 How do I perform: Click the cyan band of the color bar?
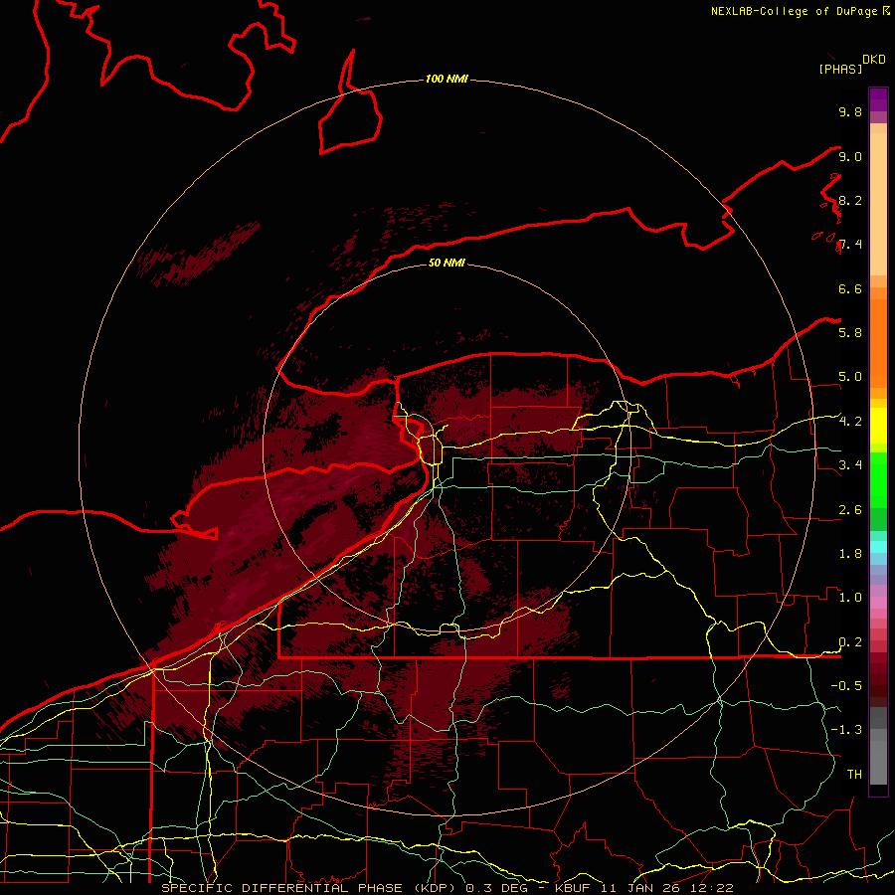[878, 546]
